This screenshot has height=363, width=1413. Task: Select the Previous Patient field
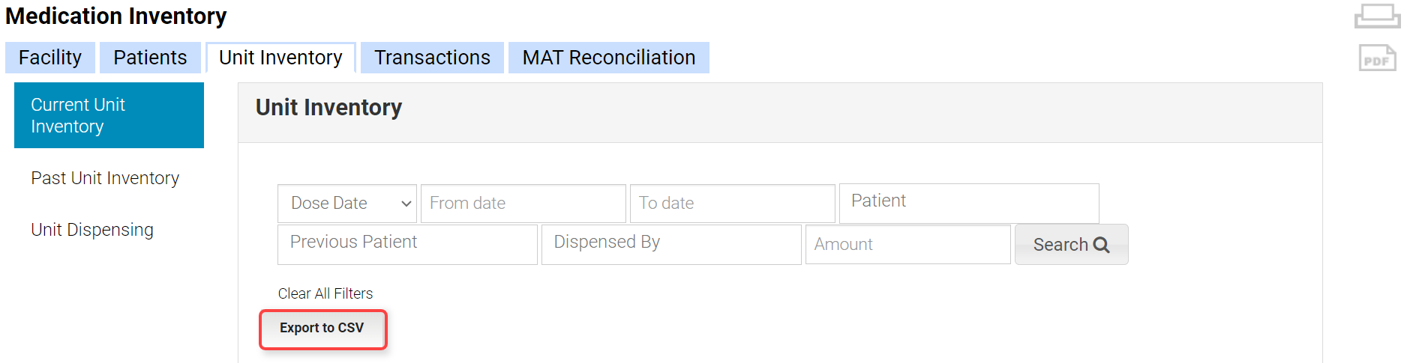click(x=407, y=244)
